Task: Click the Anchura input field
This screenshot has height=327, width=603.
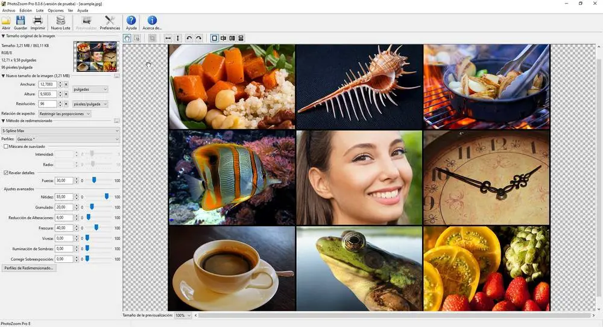Action: point(48,84)
